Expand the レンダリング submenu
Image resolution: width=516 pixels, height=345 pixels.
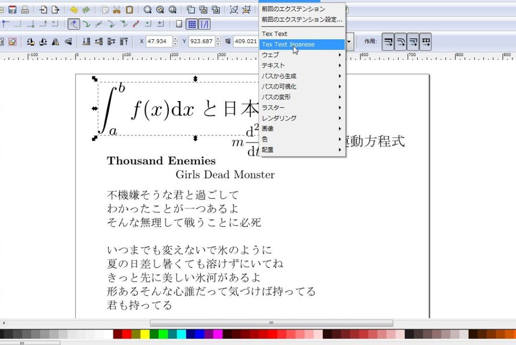point(301,118)
